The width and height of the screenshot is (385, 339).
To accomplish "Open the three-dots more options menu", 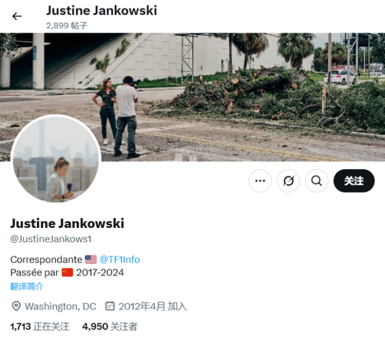I will coord(260,181).
